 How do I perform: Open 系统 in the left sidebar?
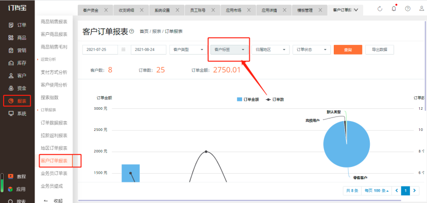(x=18, y=114)
